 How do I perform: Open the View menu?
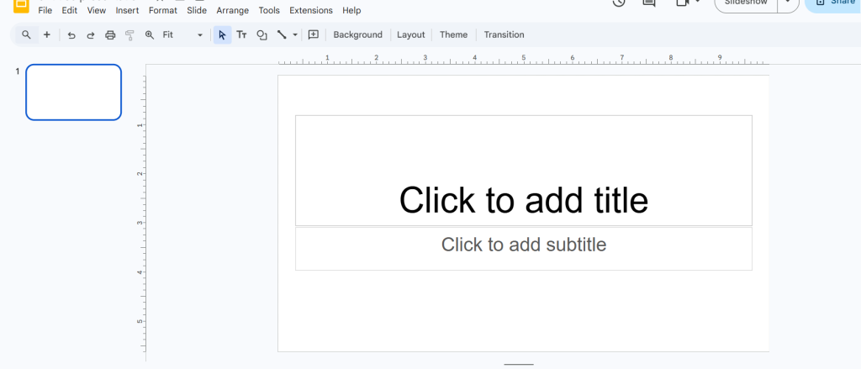pos(97,10)
